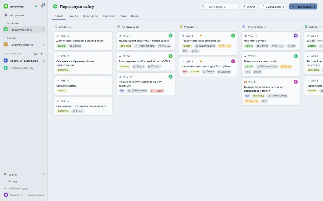323x201 pixels.
Task: Click the comments chip on the WEB-5 card
Action: [x=248, y=72]
